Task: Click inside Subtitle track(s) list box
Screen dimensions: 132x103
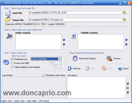Action: (101, 42)
